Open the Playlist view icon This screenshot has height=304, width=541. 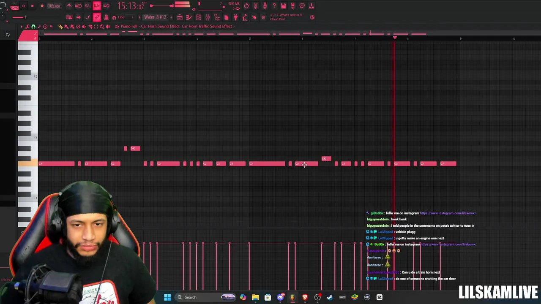(180, 17)
